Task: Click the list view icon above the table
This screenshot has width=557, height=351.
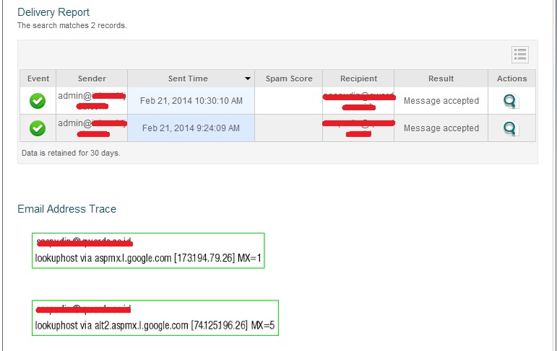Action: 520,54
